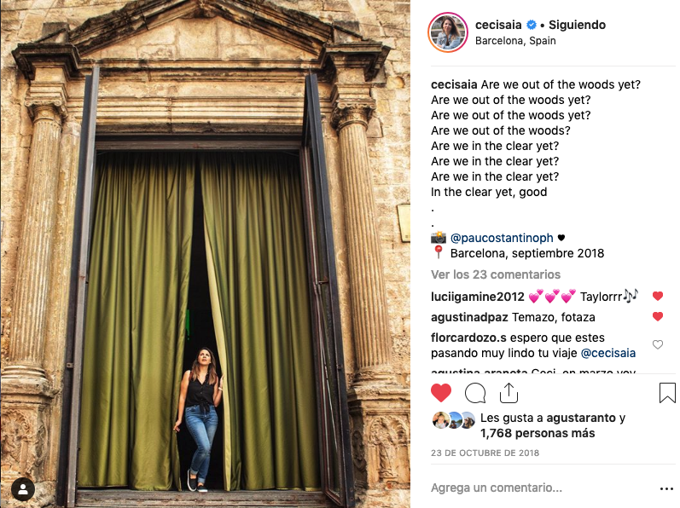Share the post via upload arrow icon

(x=509, y=393)
